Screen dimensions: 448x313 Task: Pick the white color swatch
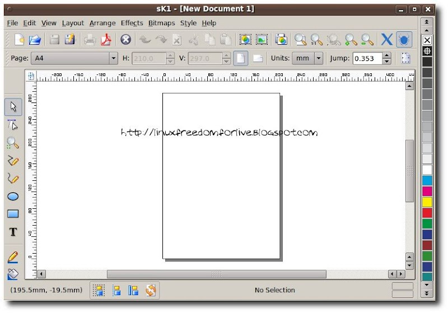(427, 170)
